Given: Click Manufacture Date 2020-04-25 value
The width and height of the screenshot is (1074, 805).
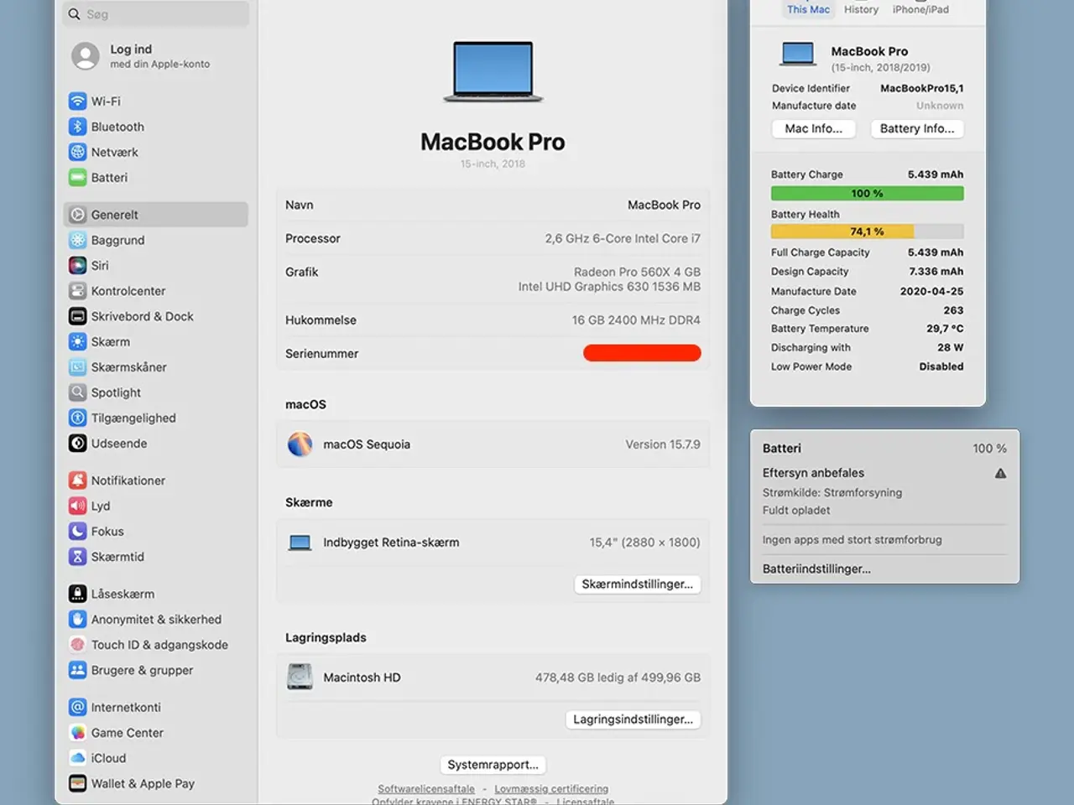Looking at the screenshot, I should [931, 291].
